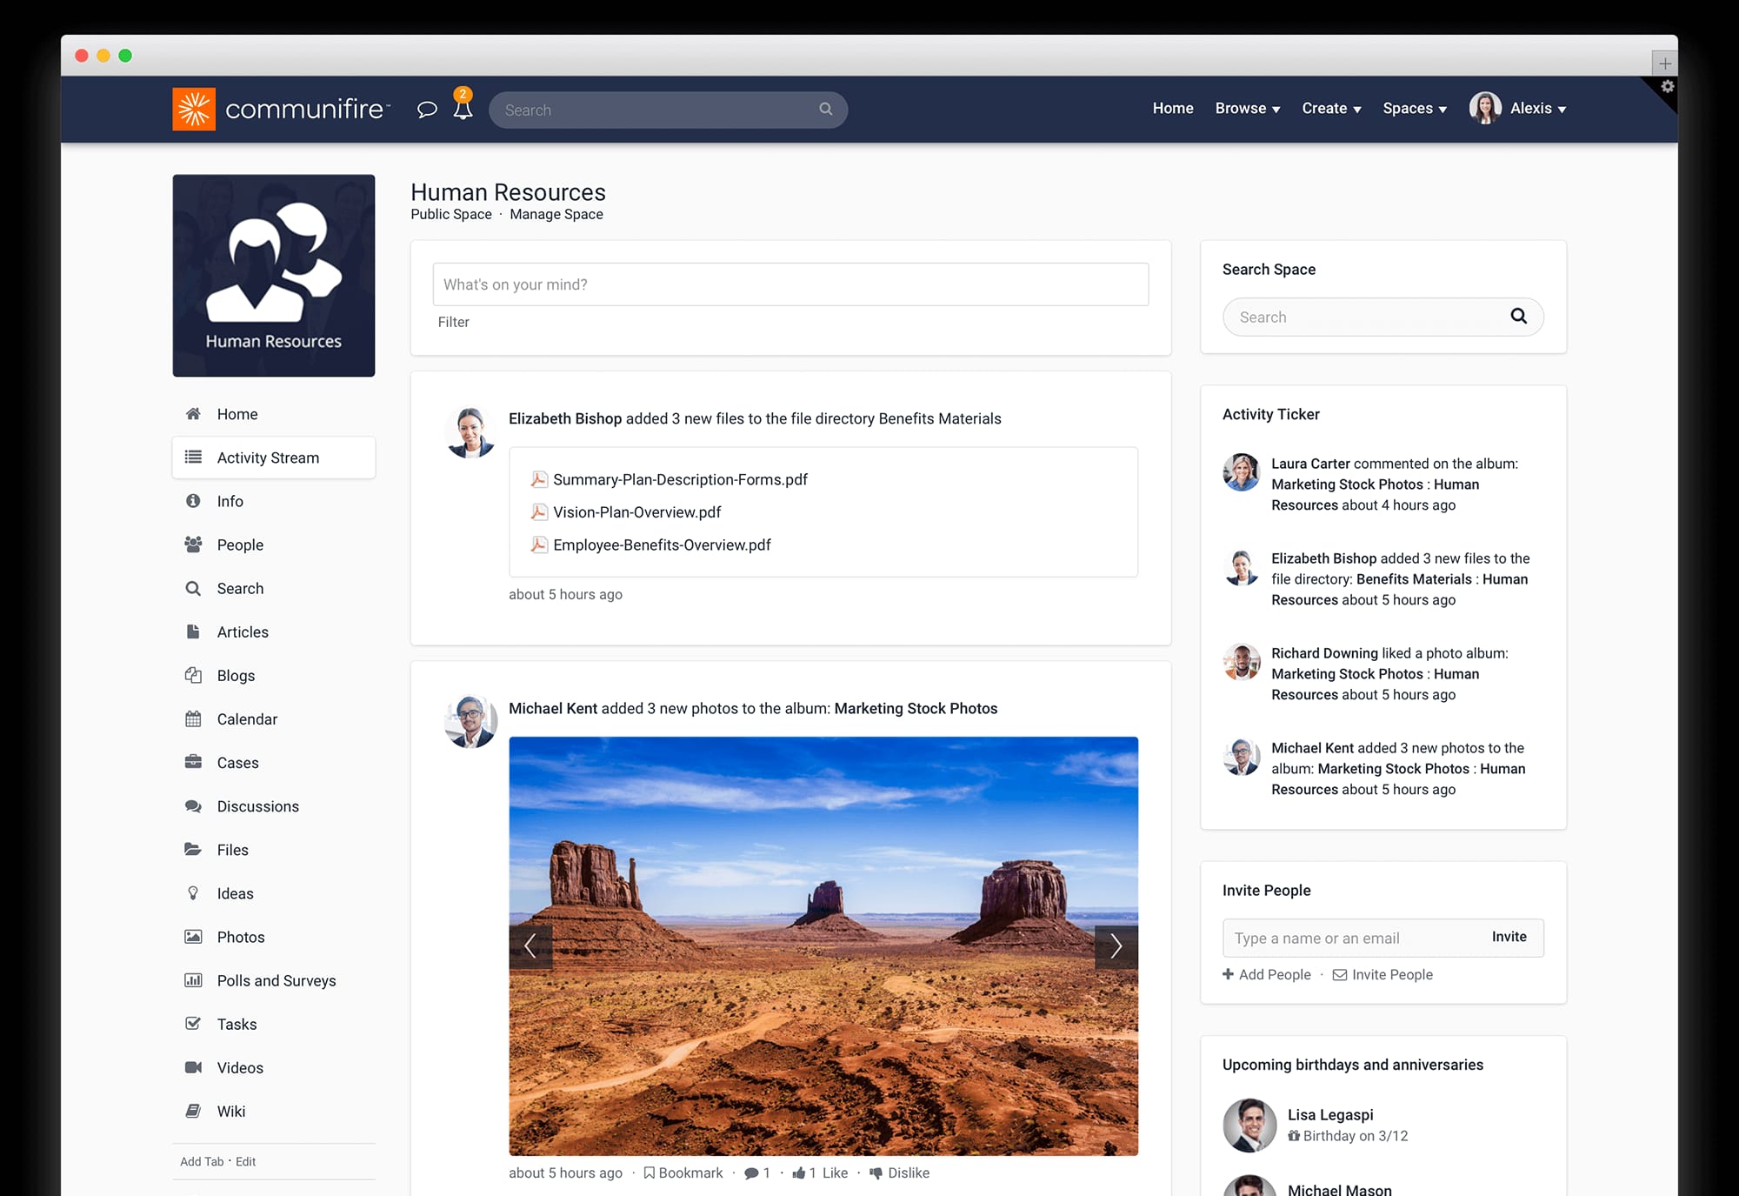Open the Browse dropdown menu
Image resolution: width=1739 pixels, height=1196 pixels.
tap(1247, 108)
